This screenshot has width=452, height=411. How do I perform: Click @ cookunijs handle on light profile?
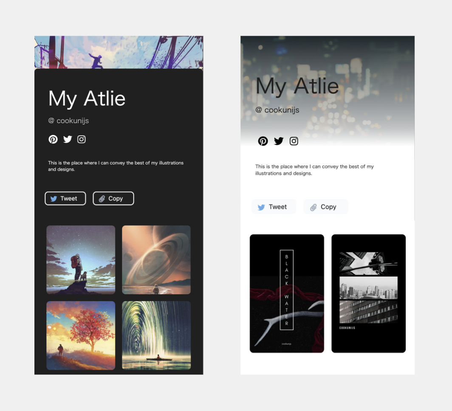(277, 110)
